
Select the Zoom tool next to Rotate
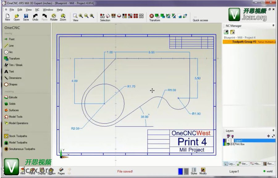click(x=63, y=17)
